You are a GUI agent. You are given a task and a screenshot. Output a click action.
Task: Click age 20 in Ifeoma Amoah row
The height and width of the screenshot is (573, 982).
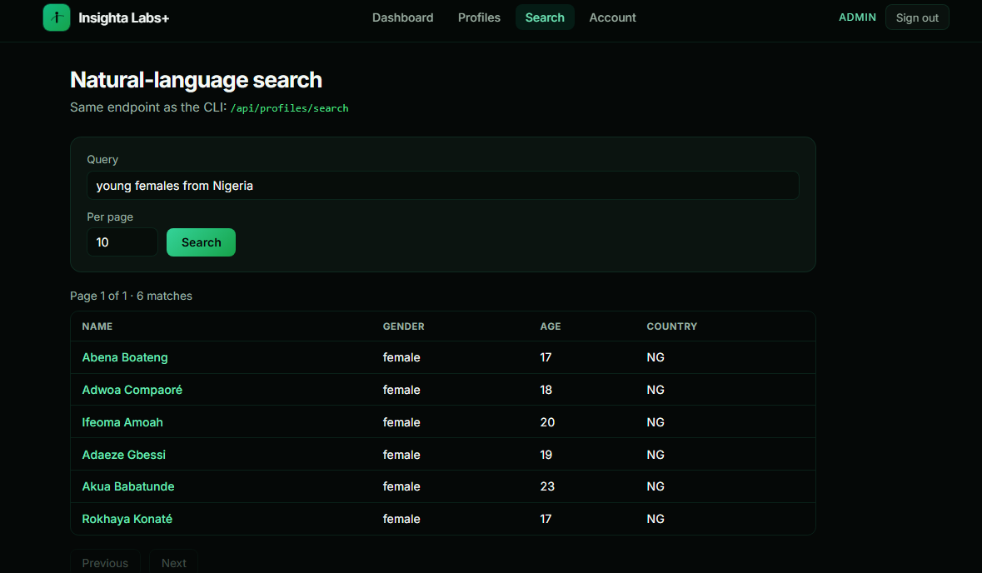pos(547,422)
